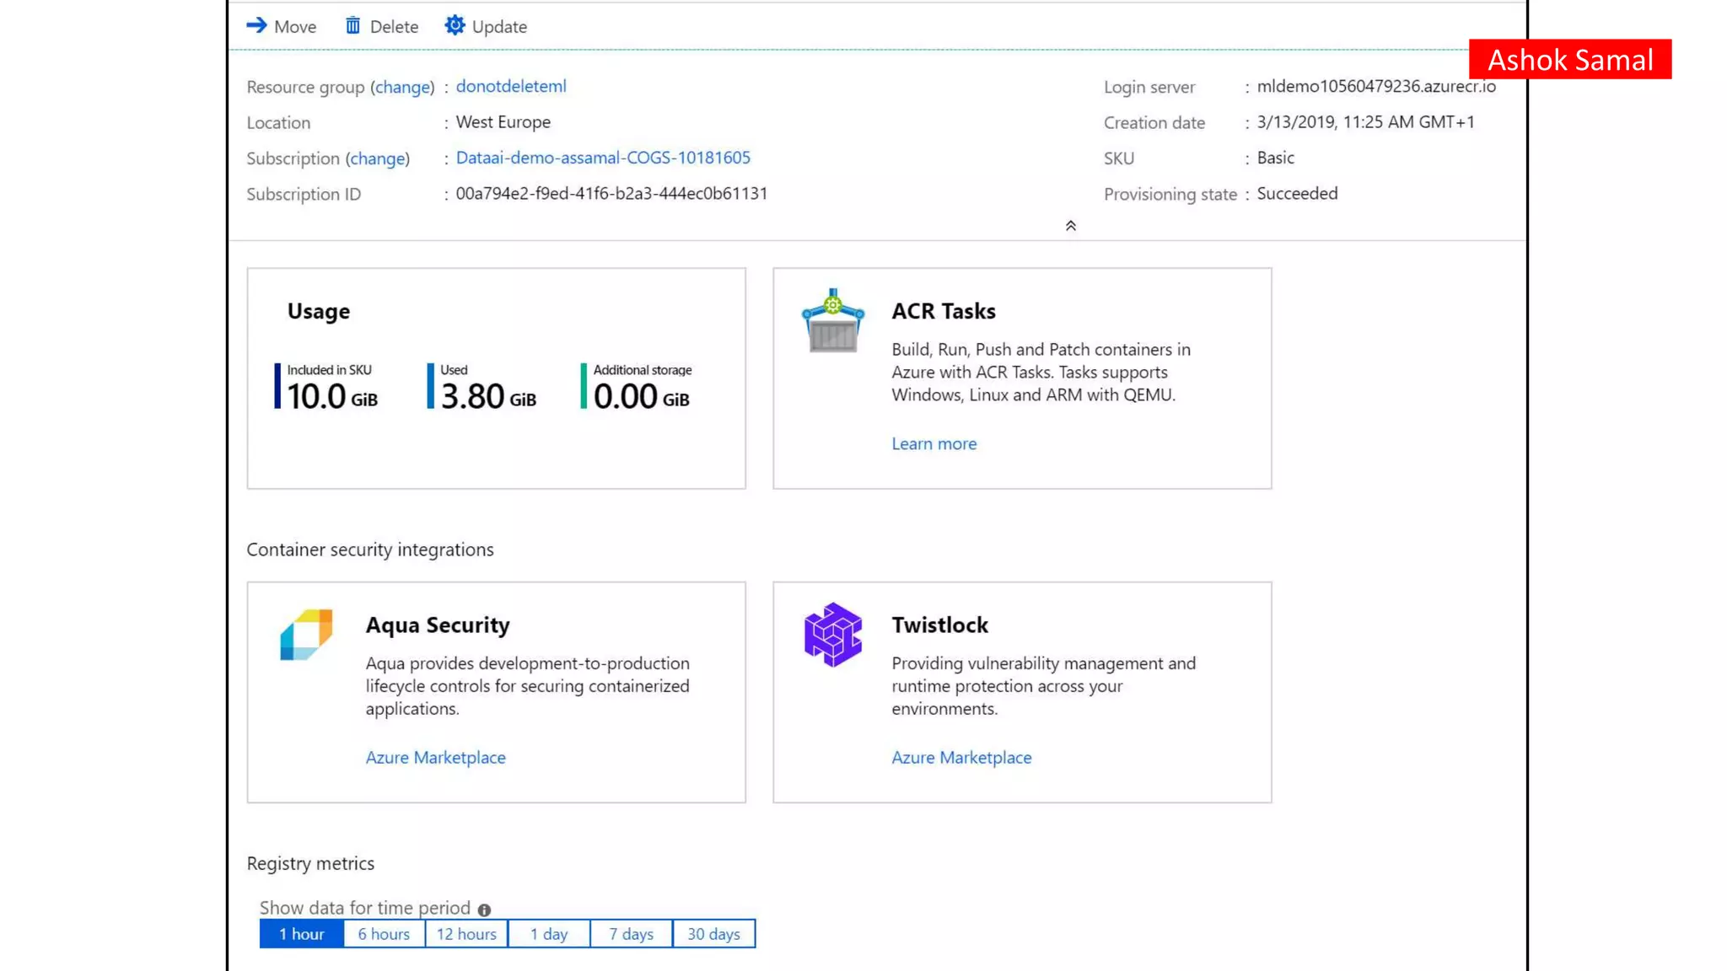Switch metrics to 7 days
The height and width of the screenshot is (971, 1727).
[x=632, y=934]
